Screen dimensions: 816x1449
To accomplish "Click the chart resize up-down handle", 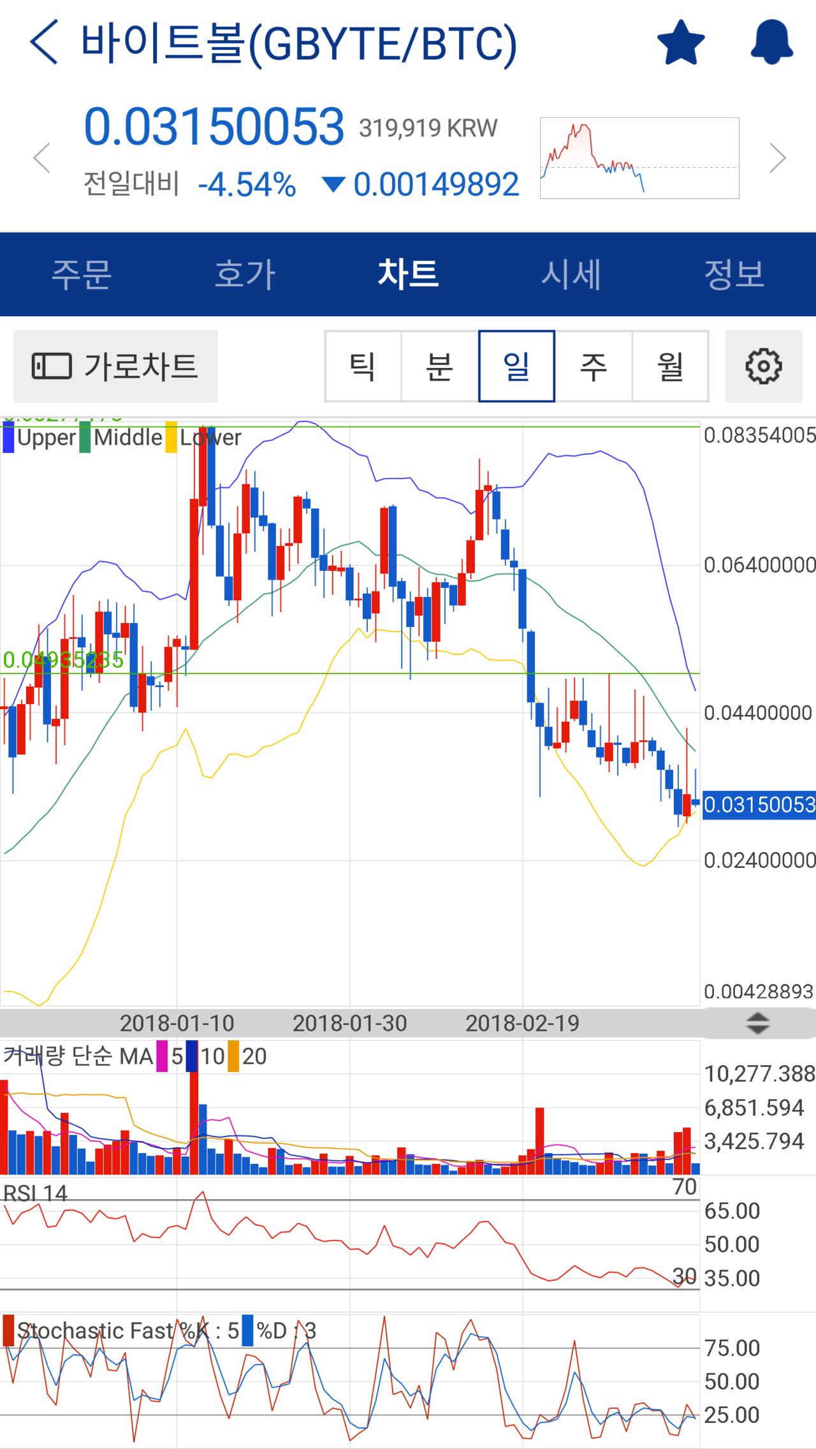I will (757, 1023).
